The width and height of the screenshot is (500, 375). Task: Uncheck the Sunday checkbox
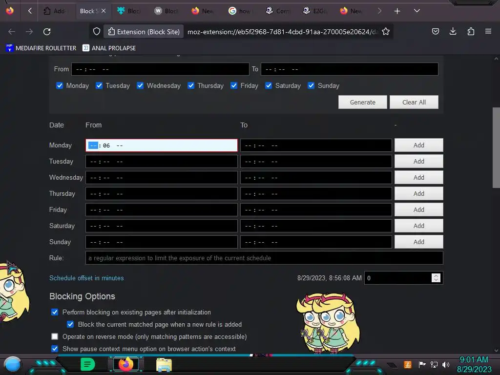[311, 85]
